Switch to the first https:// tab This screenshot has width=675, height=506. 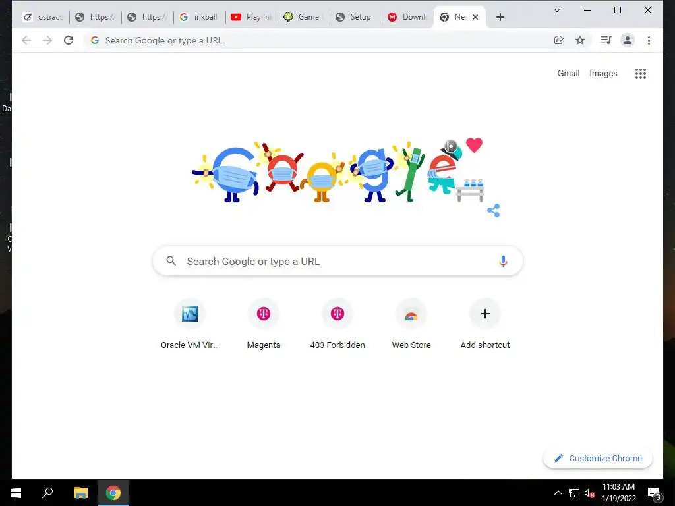tap(96, 17)
